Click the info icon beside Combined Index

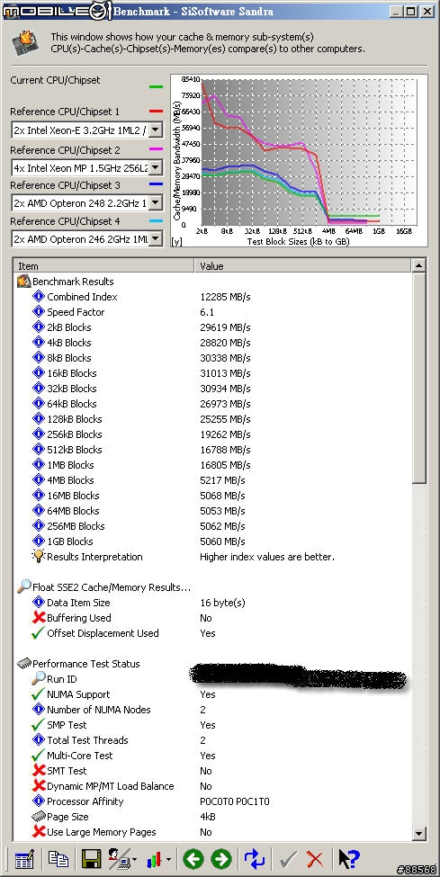[x=38, y=297]
